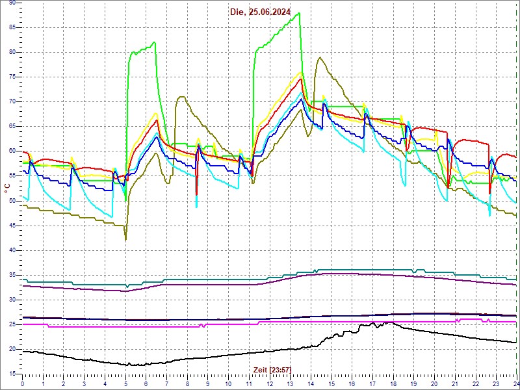Click hour 7 on the time axis
The width and height of the screenshot is (520, 390).
click(x=167, y=384)
